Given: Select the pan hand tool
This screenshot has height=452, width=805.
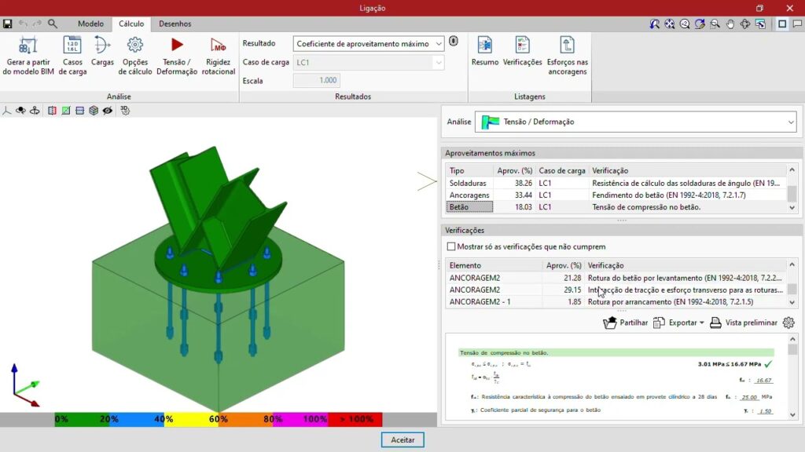Looking at the screenshot, I should [730, 24].
